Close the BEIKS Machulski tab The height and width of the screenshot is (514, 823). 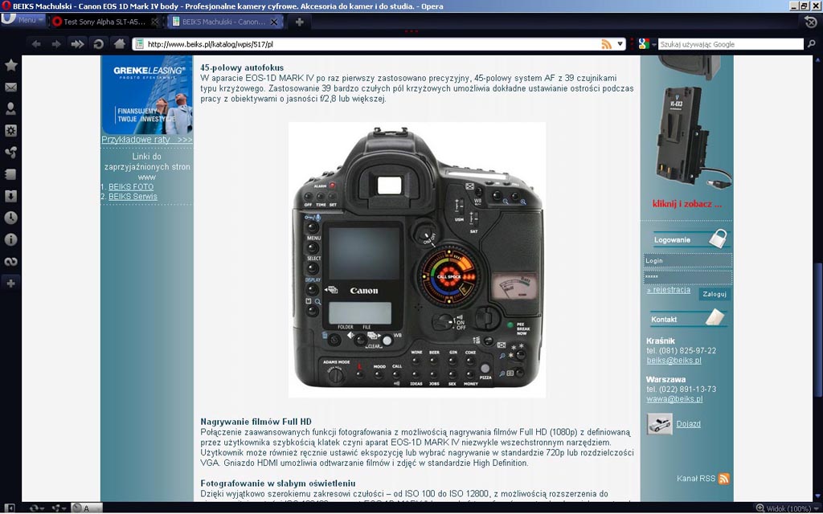(273, 22)
